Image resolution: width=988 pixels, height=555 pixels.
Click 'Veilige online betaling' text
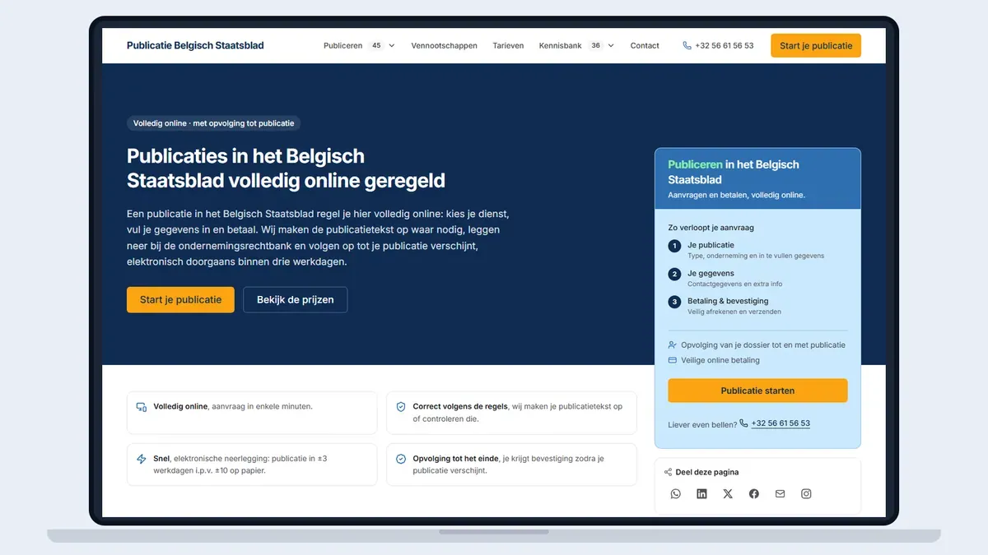coord(720,360)
